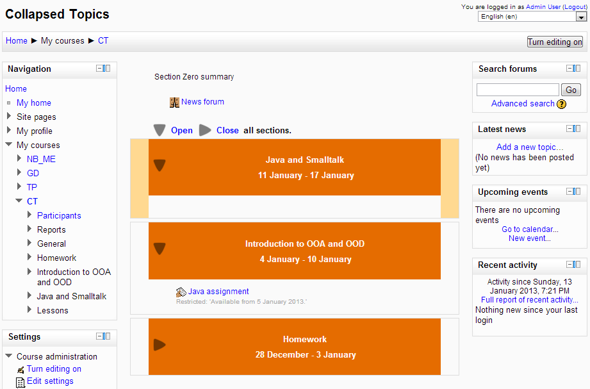This screenshot has height=389, width=590.
Task: Click the Homework section orange header
Action: coord(294,347)
